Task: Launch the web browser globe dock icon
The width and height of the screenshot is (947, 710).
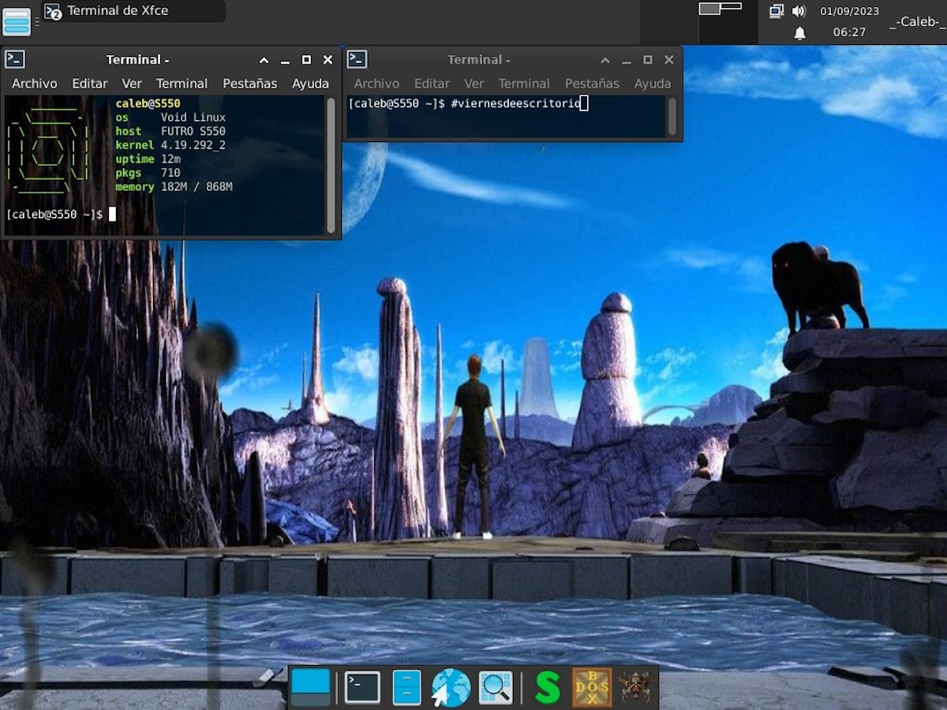Action: (x=451, y=687)
